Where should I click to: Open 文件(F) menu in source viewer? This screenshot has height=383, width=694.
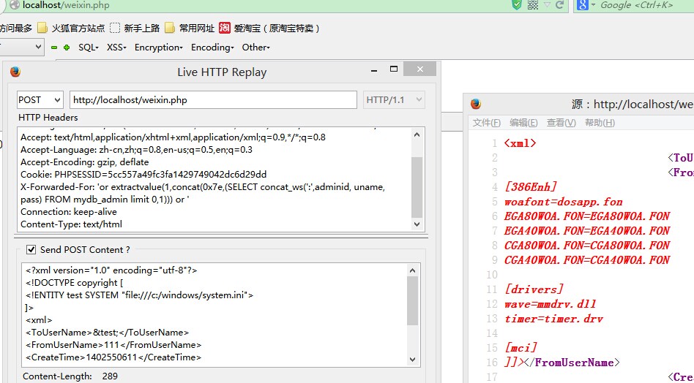point(486,123)
